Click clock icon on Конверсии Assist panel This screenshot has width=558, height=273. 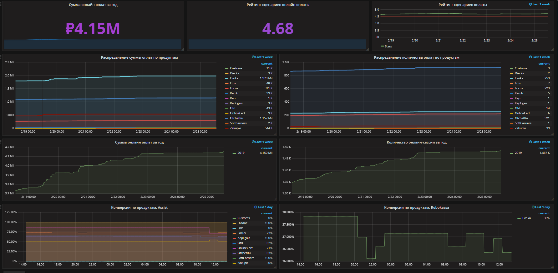(256, 207)
